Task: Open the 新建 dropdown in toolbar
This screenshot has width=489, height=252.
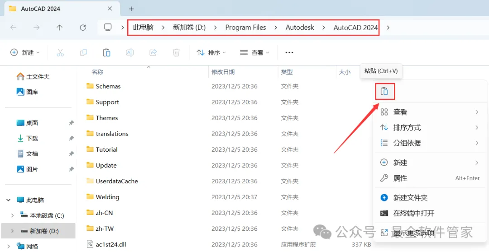Action: tap(25, 52)
